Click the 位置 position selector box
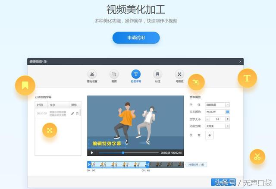276x189 pixels. click(210, 135)
